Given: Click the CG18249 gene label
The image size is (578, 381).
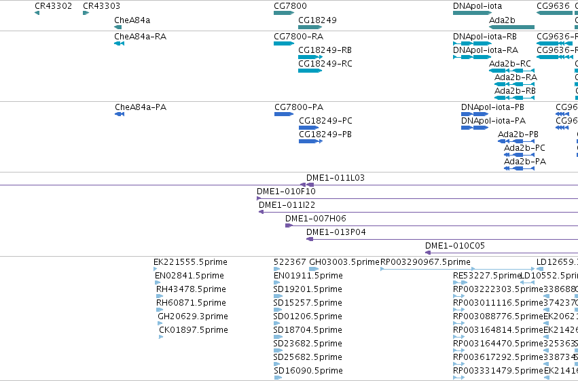Looking at the screenshot, I should point(317,20).
